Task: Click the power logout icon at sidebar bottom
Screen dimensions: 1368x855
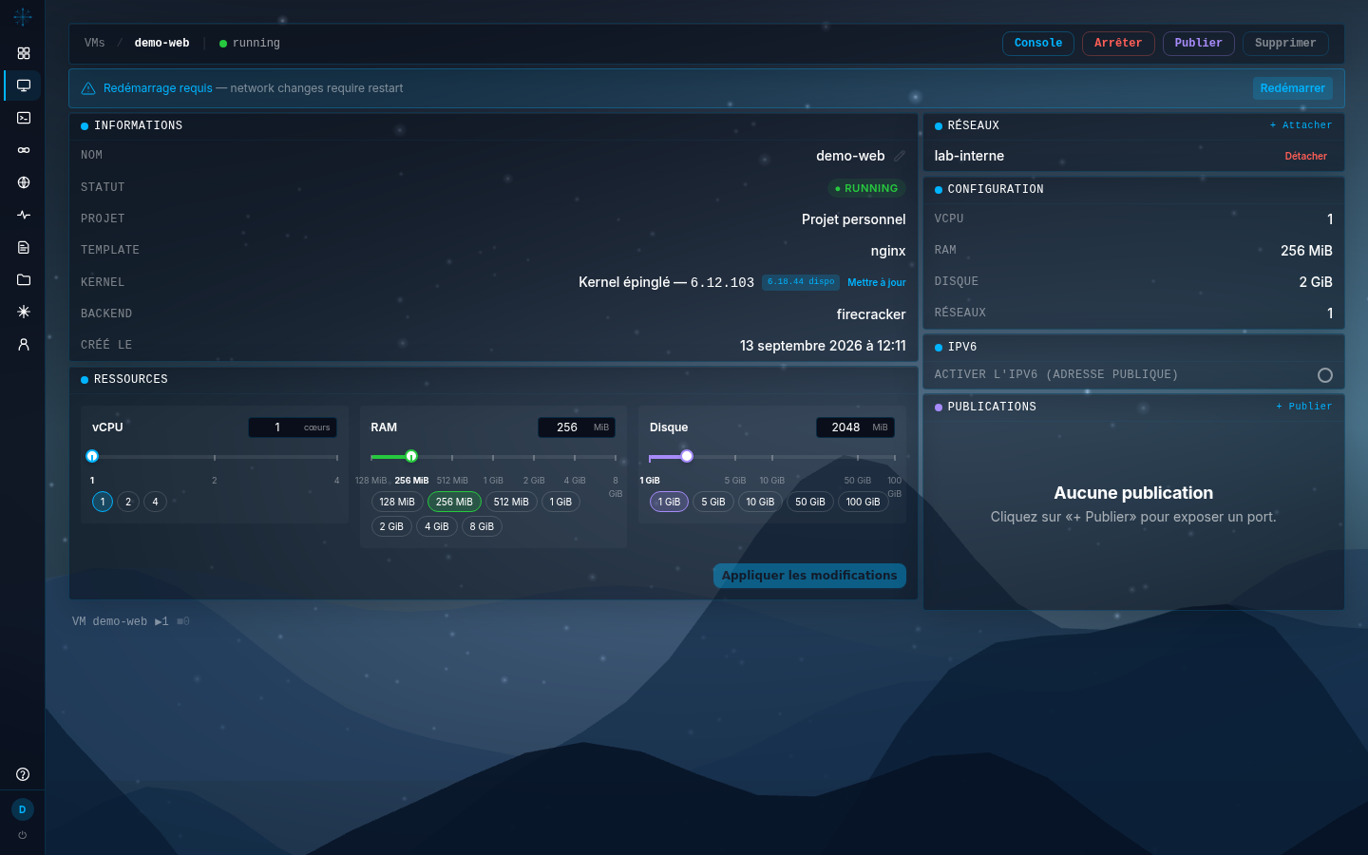Action: tap(23, 835)
